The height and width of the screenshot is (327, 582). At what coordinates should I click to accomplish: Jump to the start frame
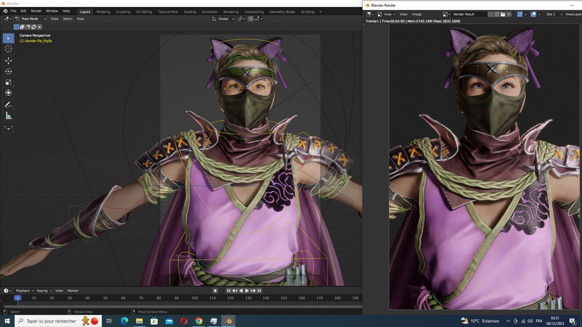(228, 291)
